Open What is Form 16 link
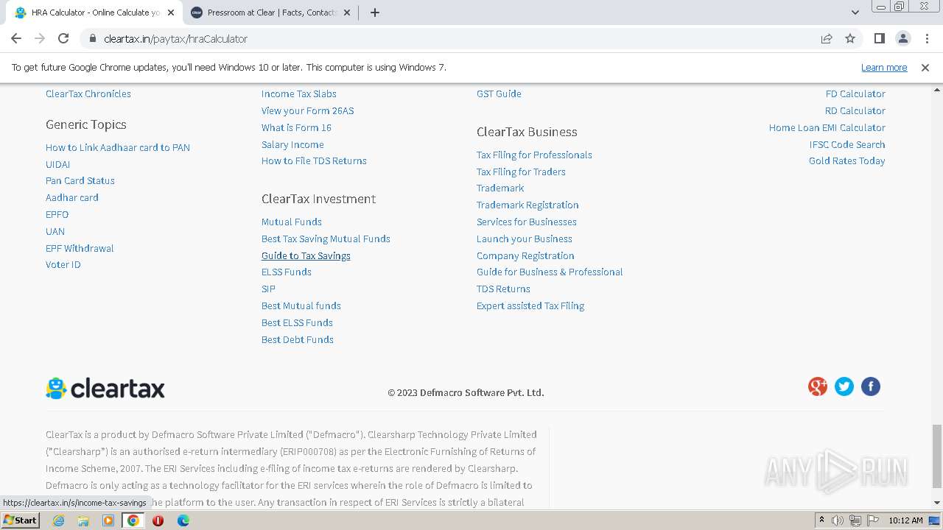This screenshot has height=530, width=943. tap(296, 127)
